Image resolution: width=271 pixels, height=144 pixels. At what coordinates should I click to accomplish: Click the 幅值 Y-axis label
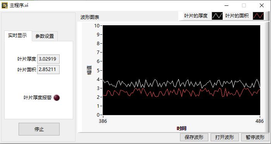coord(89,70)
